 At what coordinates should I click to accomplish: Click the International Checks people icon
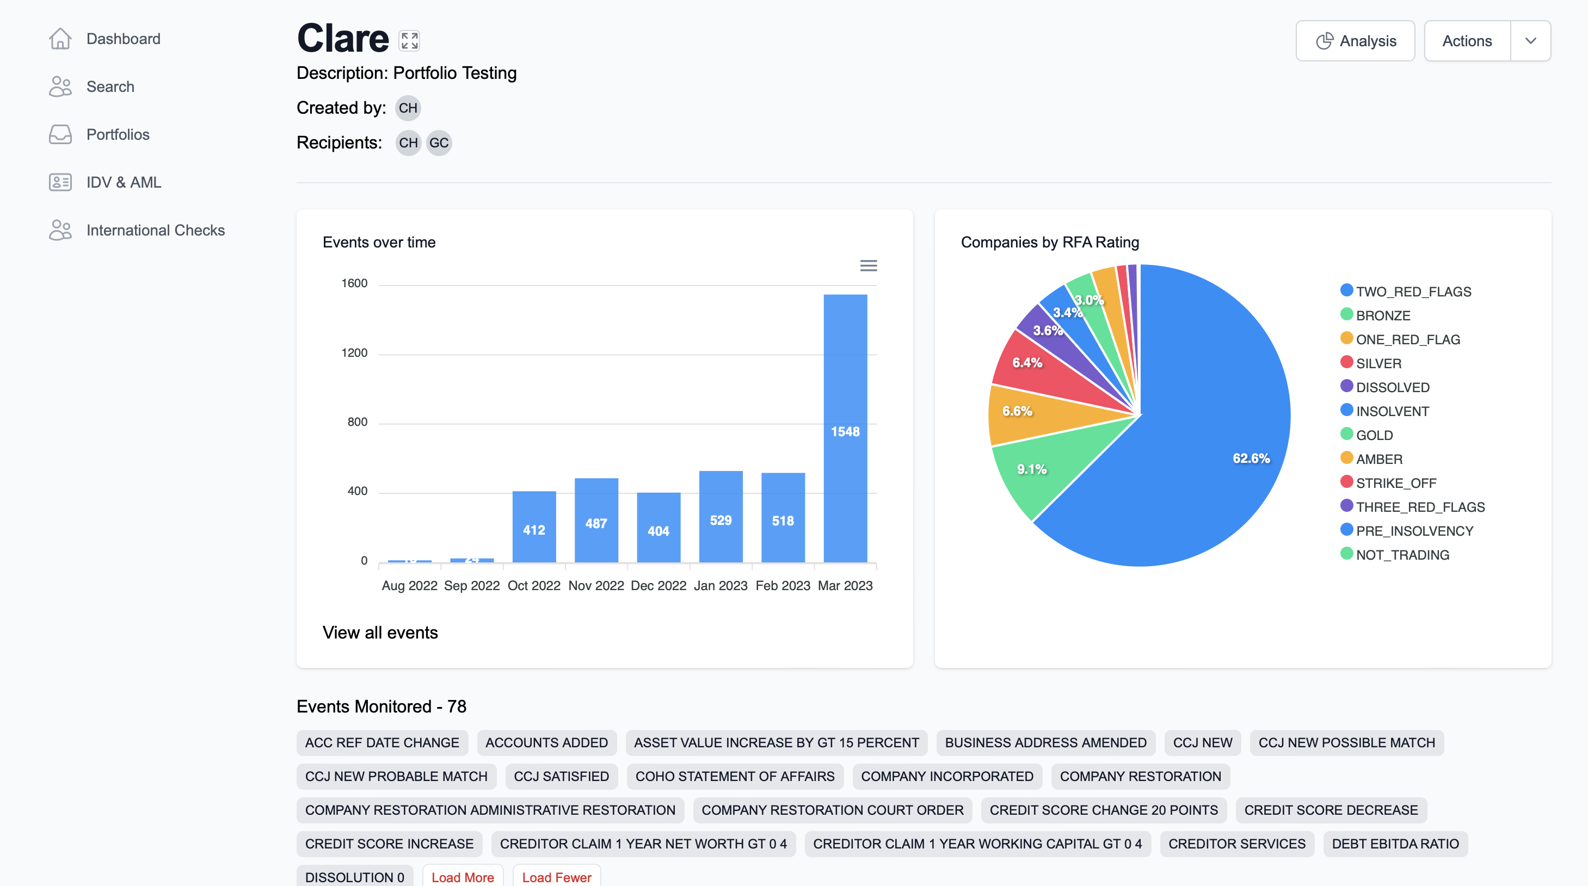pyautogui.click(x=60, y=231)
